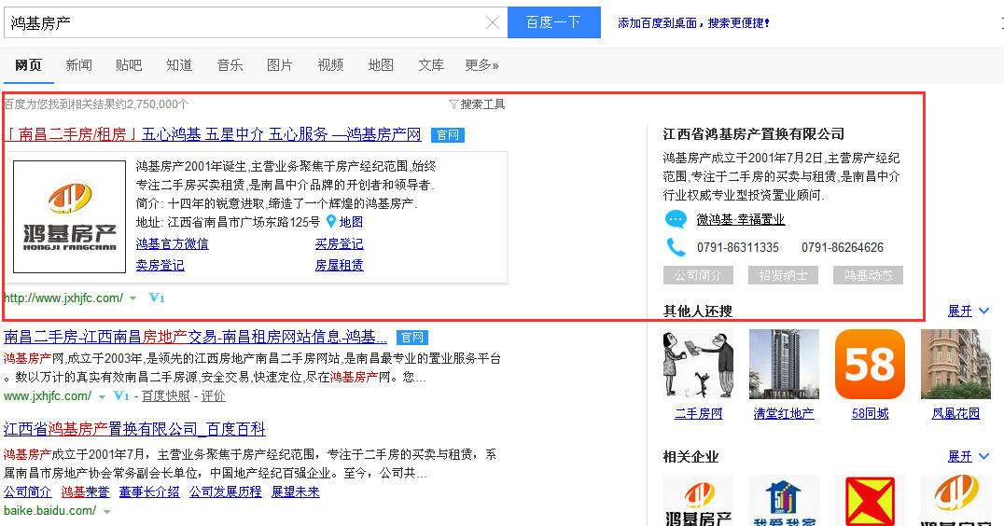Click the 鸿基房产 logo thumbnail in the first result

click(x=70, y=217)
